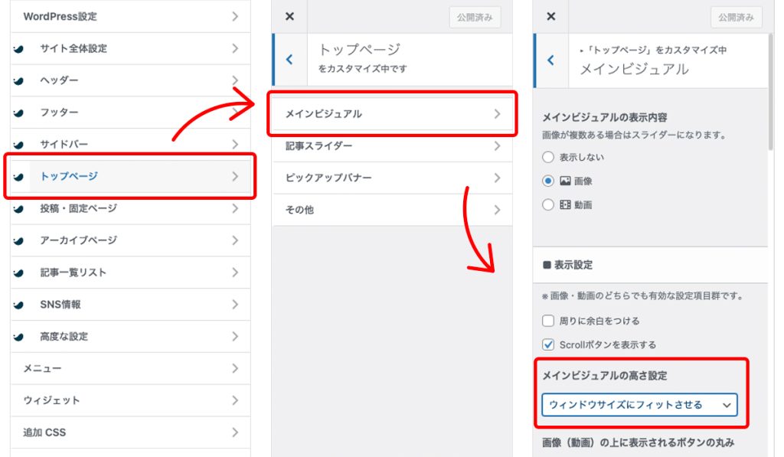
Task: Click the whale icon beside 高度な設定
Action: [x=18, y=337]
